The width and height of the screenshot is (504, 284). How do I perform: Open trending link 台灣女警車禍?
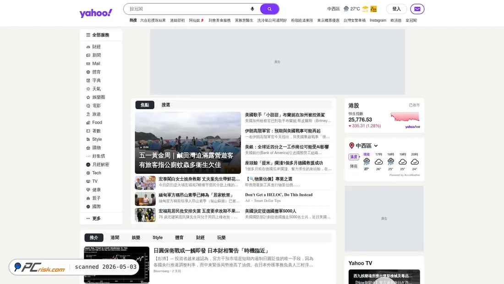(355, 20)
